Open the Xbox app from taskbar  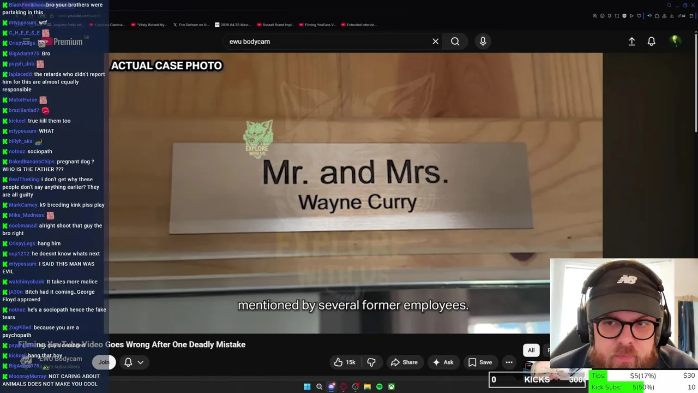[x=391, y=386]
